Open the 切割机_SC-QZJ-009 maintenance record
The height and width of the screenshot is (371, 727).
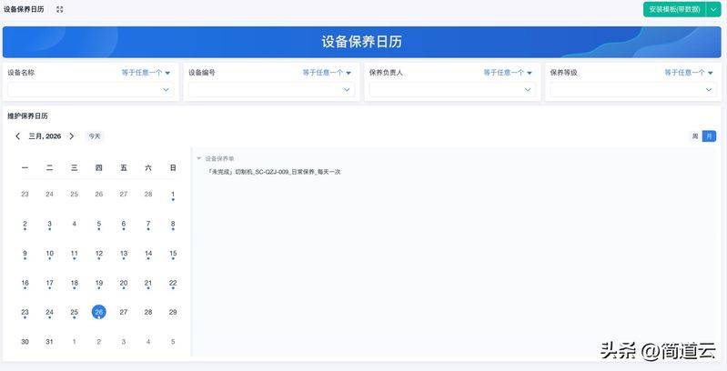pyautogui.click(x=274, y=172)
